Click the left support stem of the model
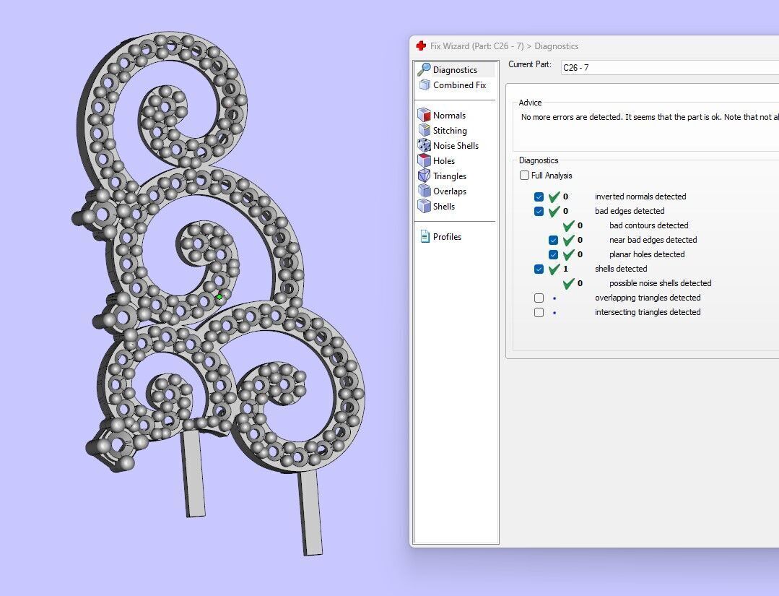 193,474
